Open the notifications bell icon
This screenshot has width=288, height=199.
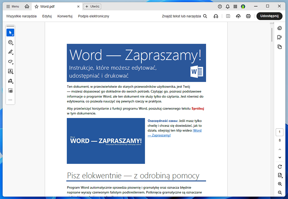click(228, 7)
